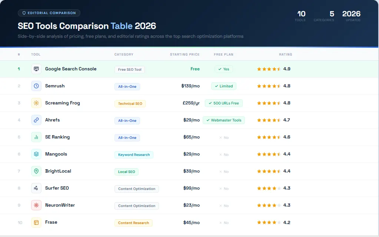
Task: Click the NeuronWriter tool name
Action: click(60, 205)
